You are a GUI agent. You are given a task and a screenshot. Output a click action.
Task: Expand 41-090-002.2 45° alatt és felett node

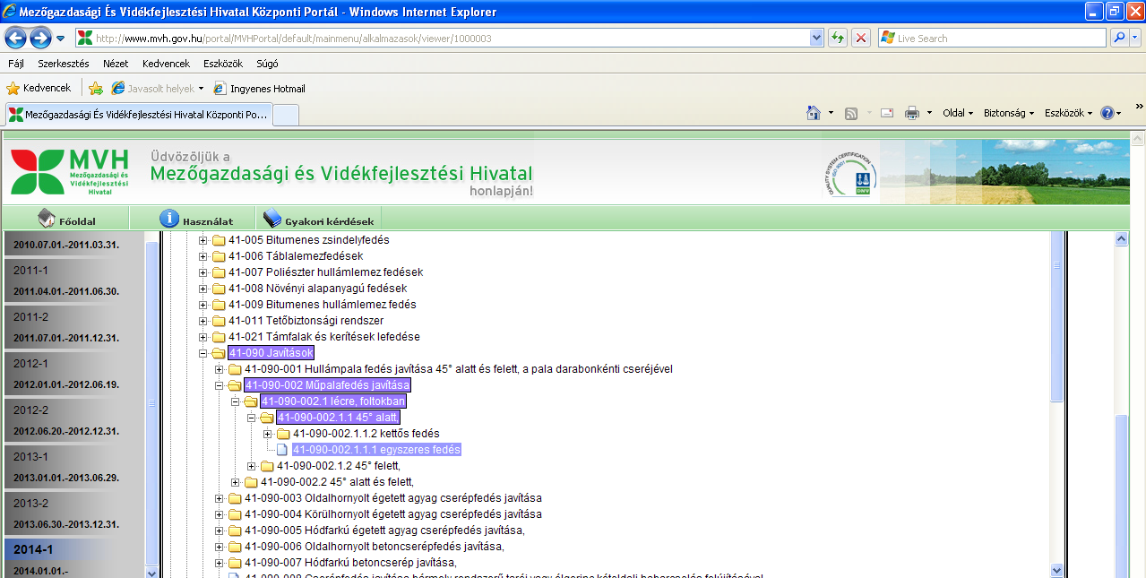pos(236,482)
